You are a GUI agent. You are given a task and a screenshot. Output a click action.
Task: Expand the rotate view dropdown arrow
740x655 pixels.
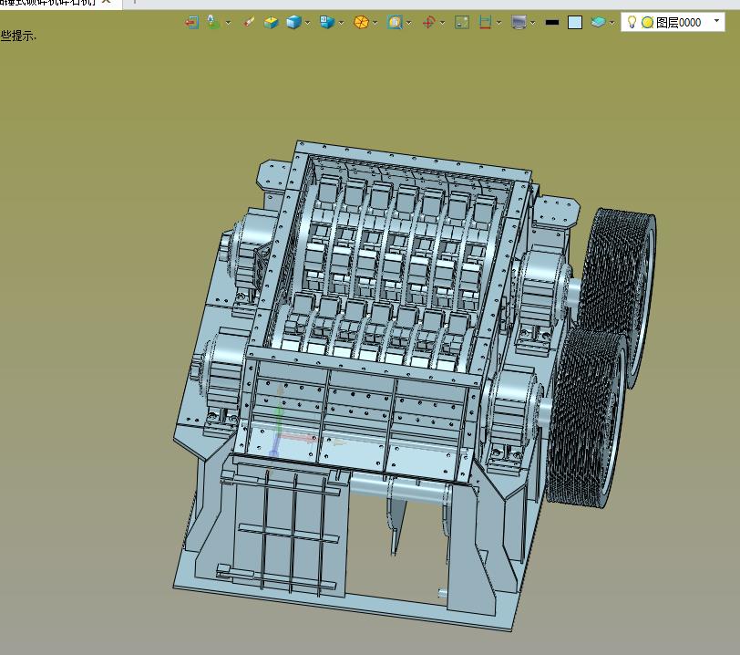(x=442, y=23)
